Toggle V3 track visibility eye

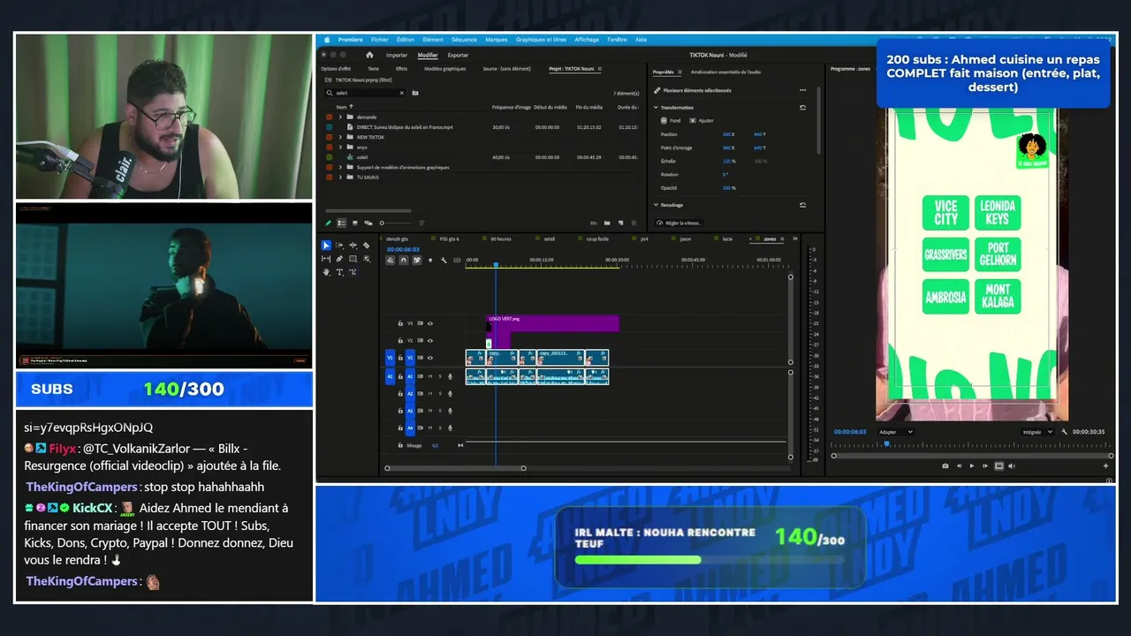[430, 323]
